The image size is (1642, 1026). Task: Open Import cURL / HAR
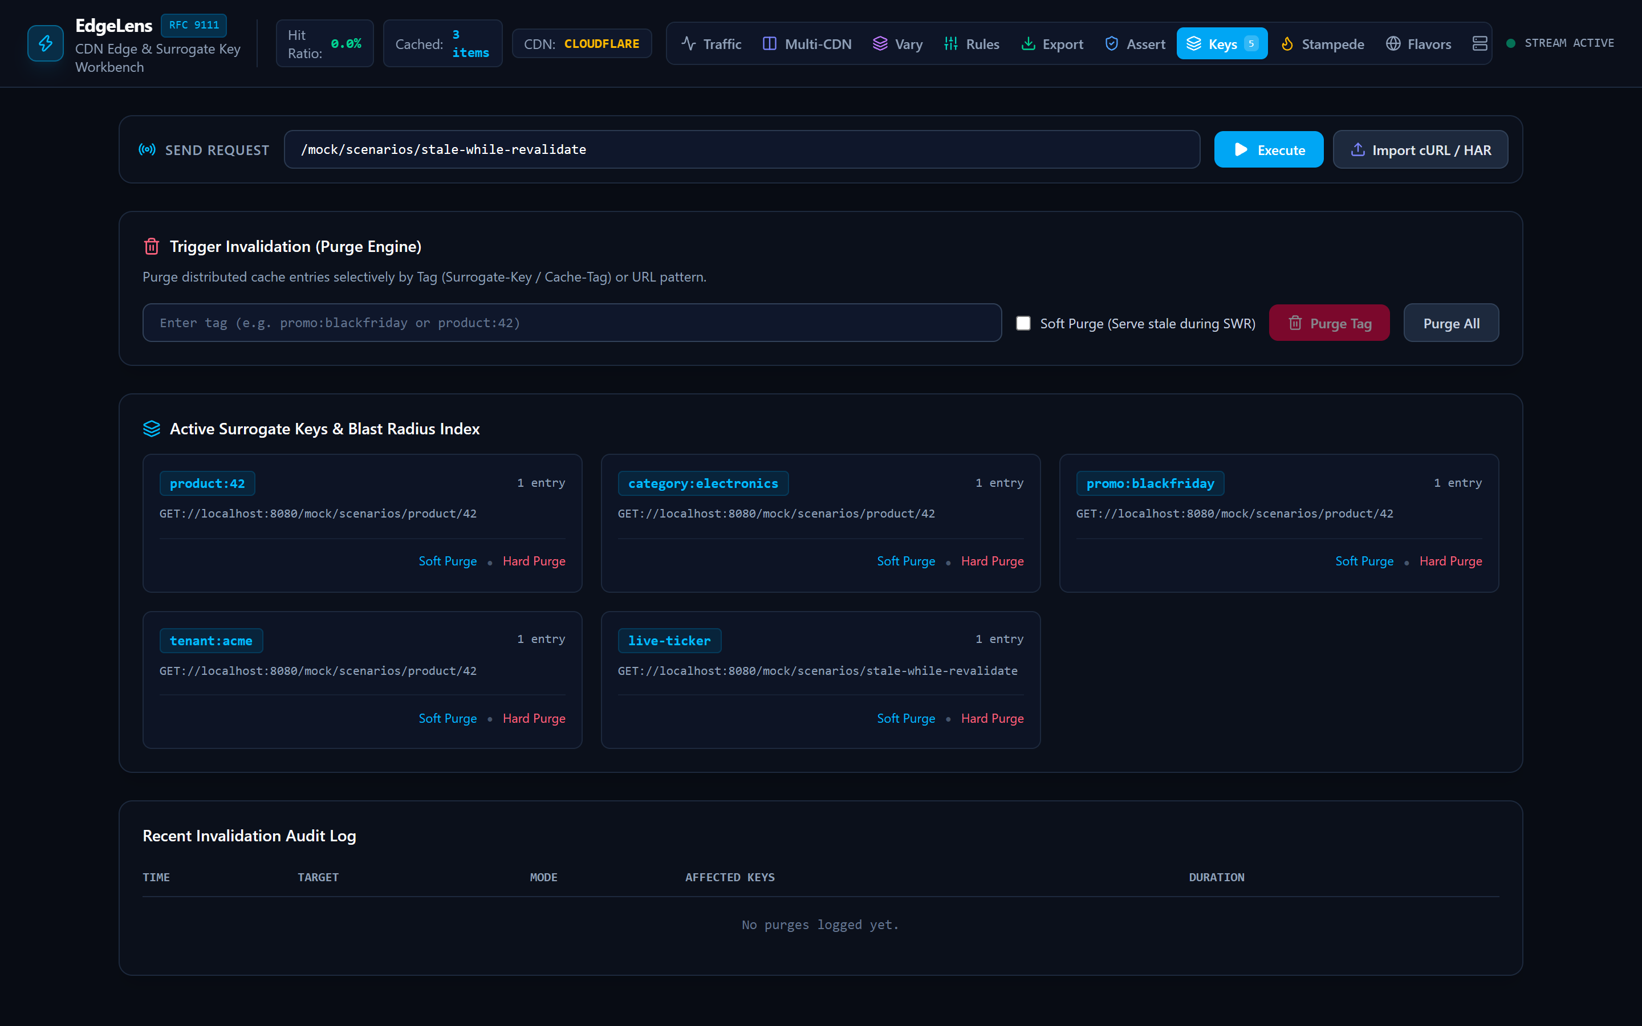(x=1420, y=149)
